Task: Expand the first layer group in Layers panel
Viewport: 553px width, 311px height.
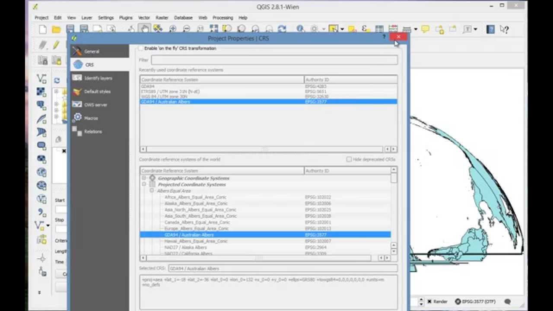Action: pyautogui.click(x=57, y=92)
